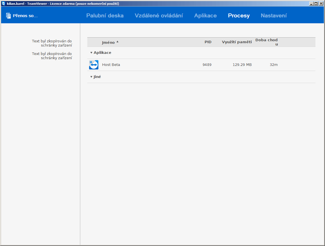Switch to Vzdálené ovládání tab
Viewport: 325px width, 246px height.
point(159,15)
